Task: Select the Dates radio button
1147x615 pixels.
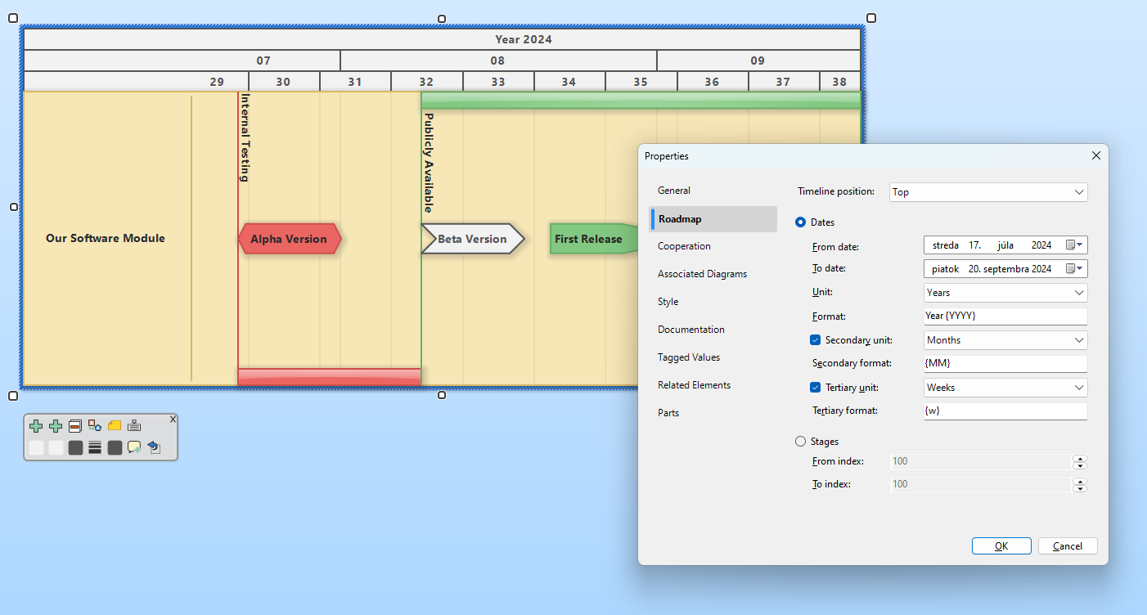Action: pyautogui.click(x=800, y=222)
